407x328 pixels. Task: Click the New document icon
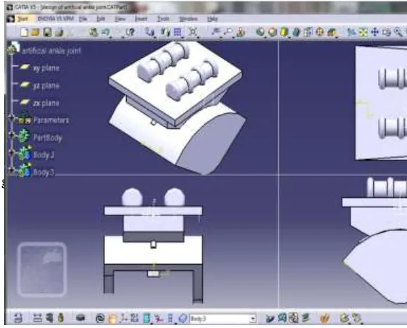[x=24, y=32]
